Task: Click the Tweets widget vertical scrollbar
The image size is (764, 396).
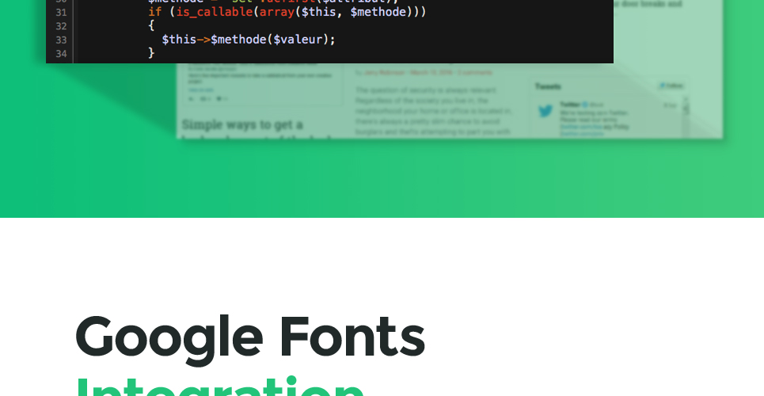Action: (686, 117)
